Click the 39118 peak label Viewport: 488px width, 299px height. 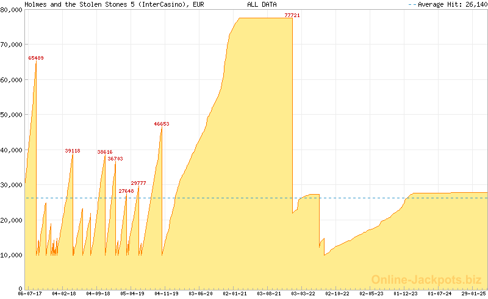[x=73, y=151]
